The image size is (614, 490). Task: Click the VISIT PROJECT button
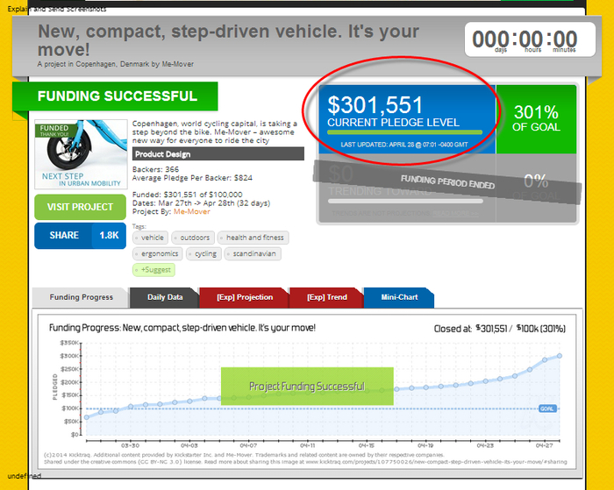pyautogui.click(x=80, y=207)
